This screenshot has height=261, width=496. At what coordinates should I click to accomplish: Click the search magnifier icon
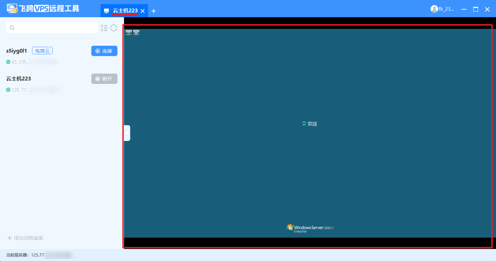click(12, 28)
